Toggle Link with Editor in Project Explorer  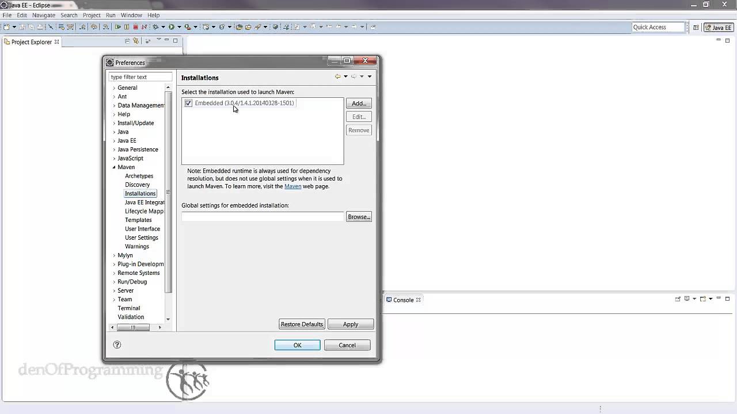tap(136, 41)
